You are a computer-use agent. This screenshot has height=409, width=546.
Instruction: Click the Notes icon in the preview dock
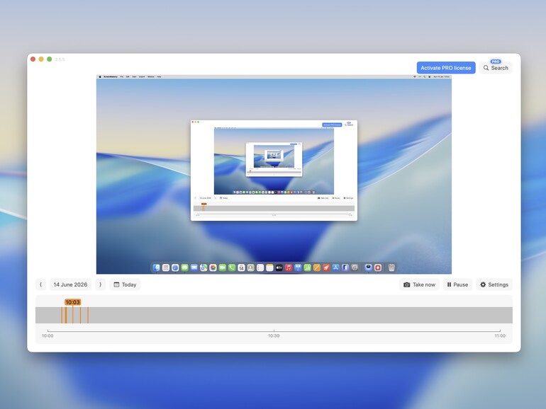tap(269, 267)
